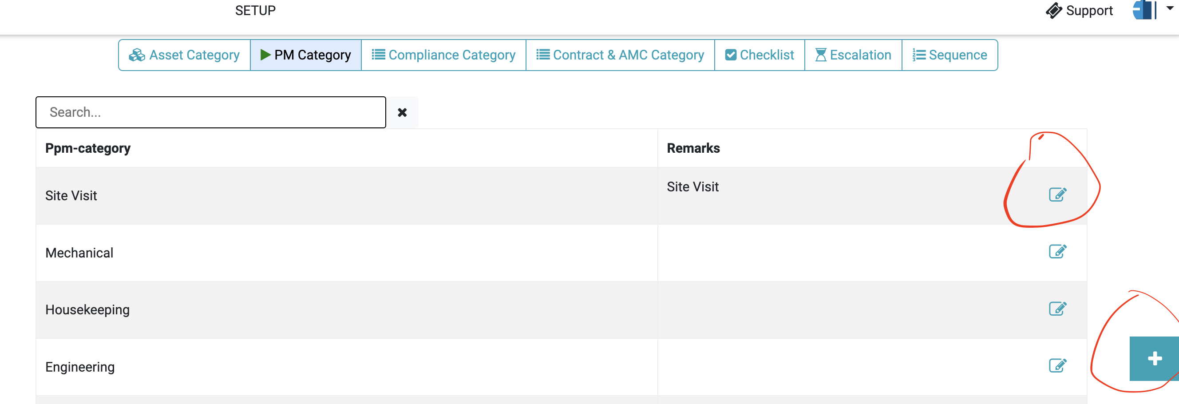Expand the profile dropdown arrow
The height and width of the screenshot is (404, 1179).
pyautogui.click(x=1170, y=8)
